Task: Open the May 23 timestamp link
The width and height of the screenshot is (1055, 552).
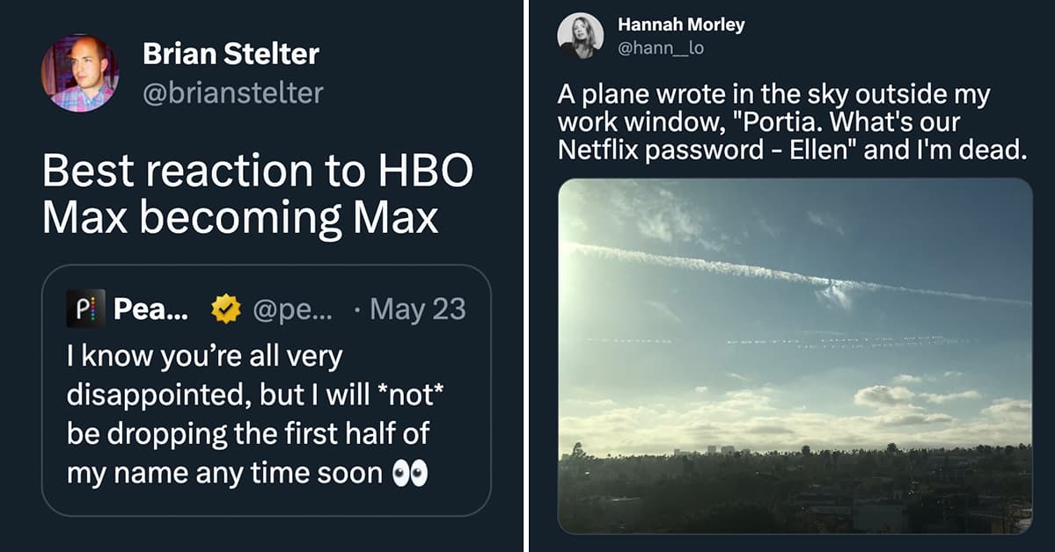Action: click(415, 308)
